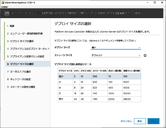Click the 中 row label in table
The image size is (166, 128).
(x=60, y=88)
